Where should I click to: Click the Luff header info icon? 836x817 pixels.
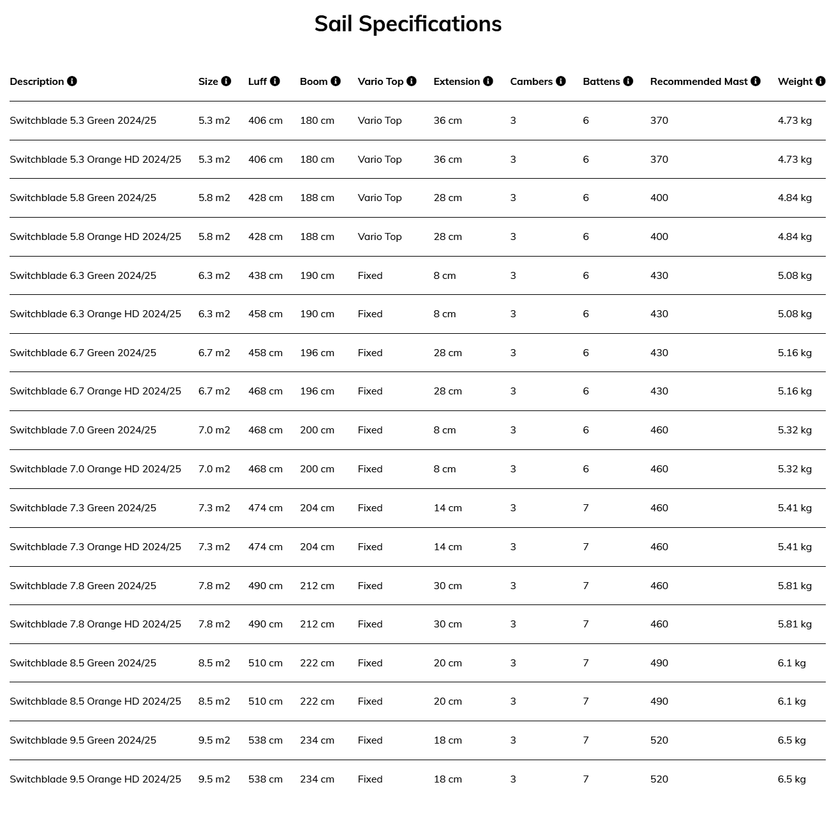pos(275,81)
